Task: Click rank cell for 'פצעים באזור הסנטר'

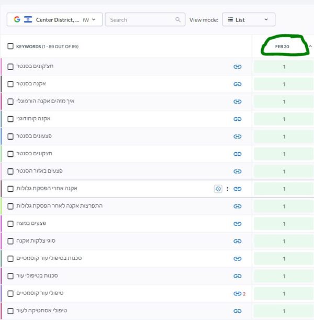Action: (284, 171)
